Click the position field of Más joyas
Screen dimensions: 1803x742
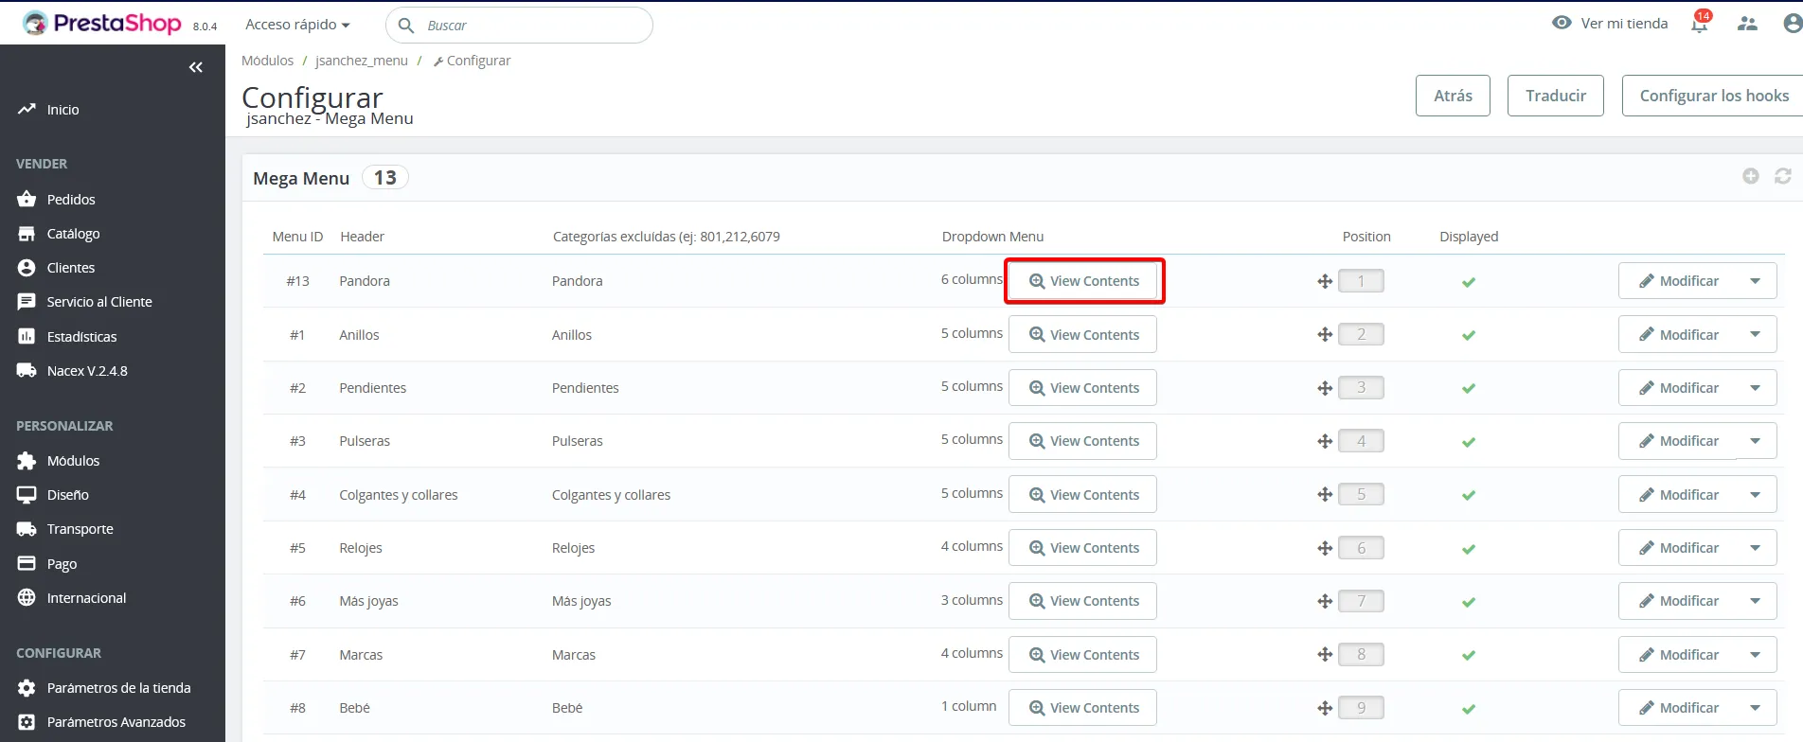1361,601
